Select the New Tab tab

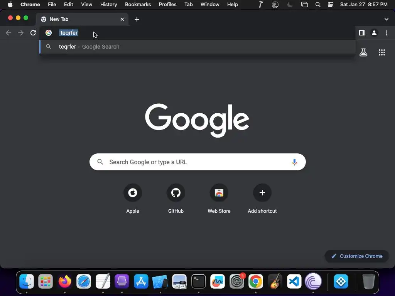coord(83,19)
